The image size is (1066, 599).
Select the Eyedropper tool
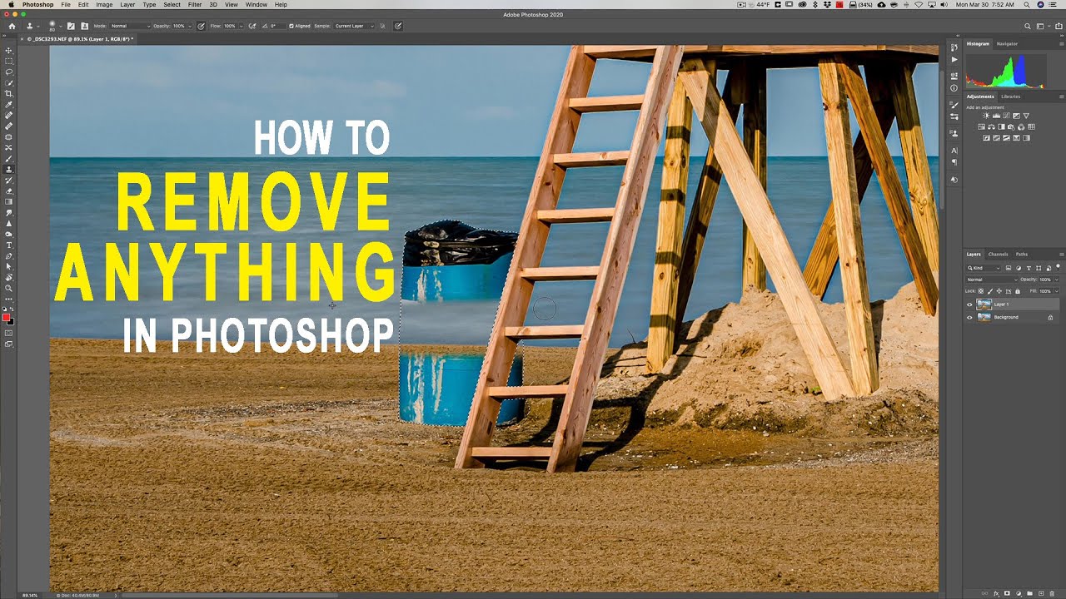click(x=9, y=104)
